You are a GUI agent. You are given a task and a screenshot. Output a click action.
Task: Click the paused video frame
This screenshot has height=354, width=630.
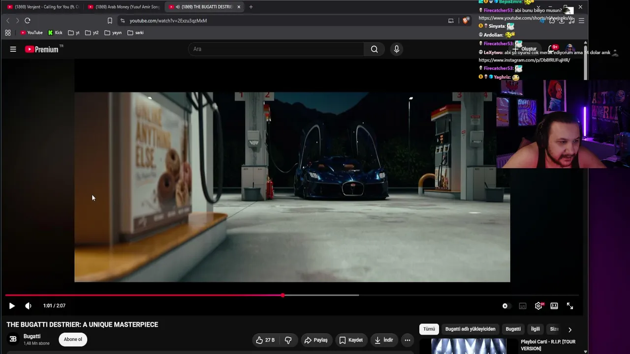coord(292,187)
